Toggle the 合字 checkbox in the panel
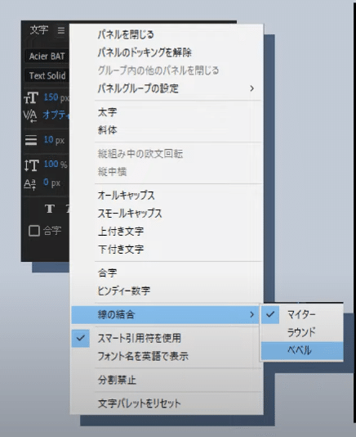This screenshot has height=437, width=356. [x=34, y=231]
